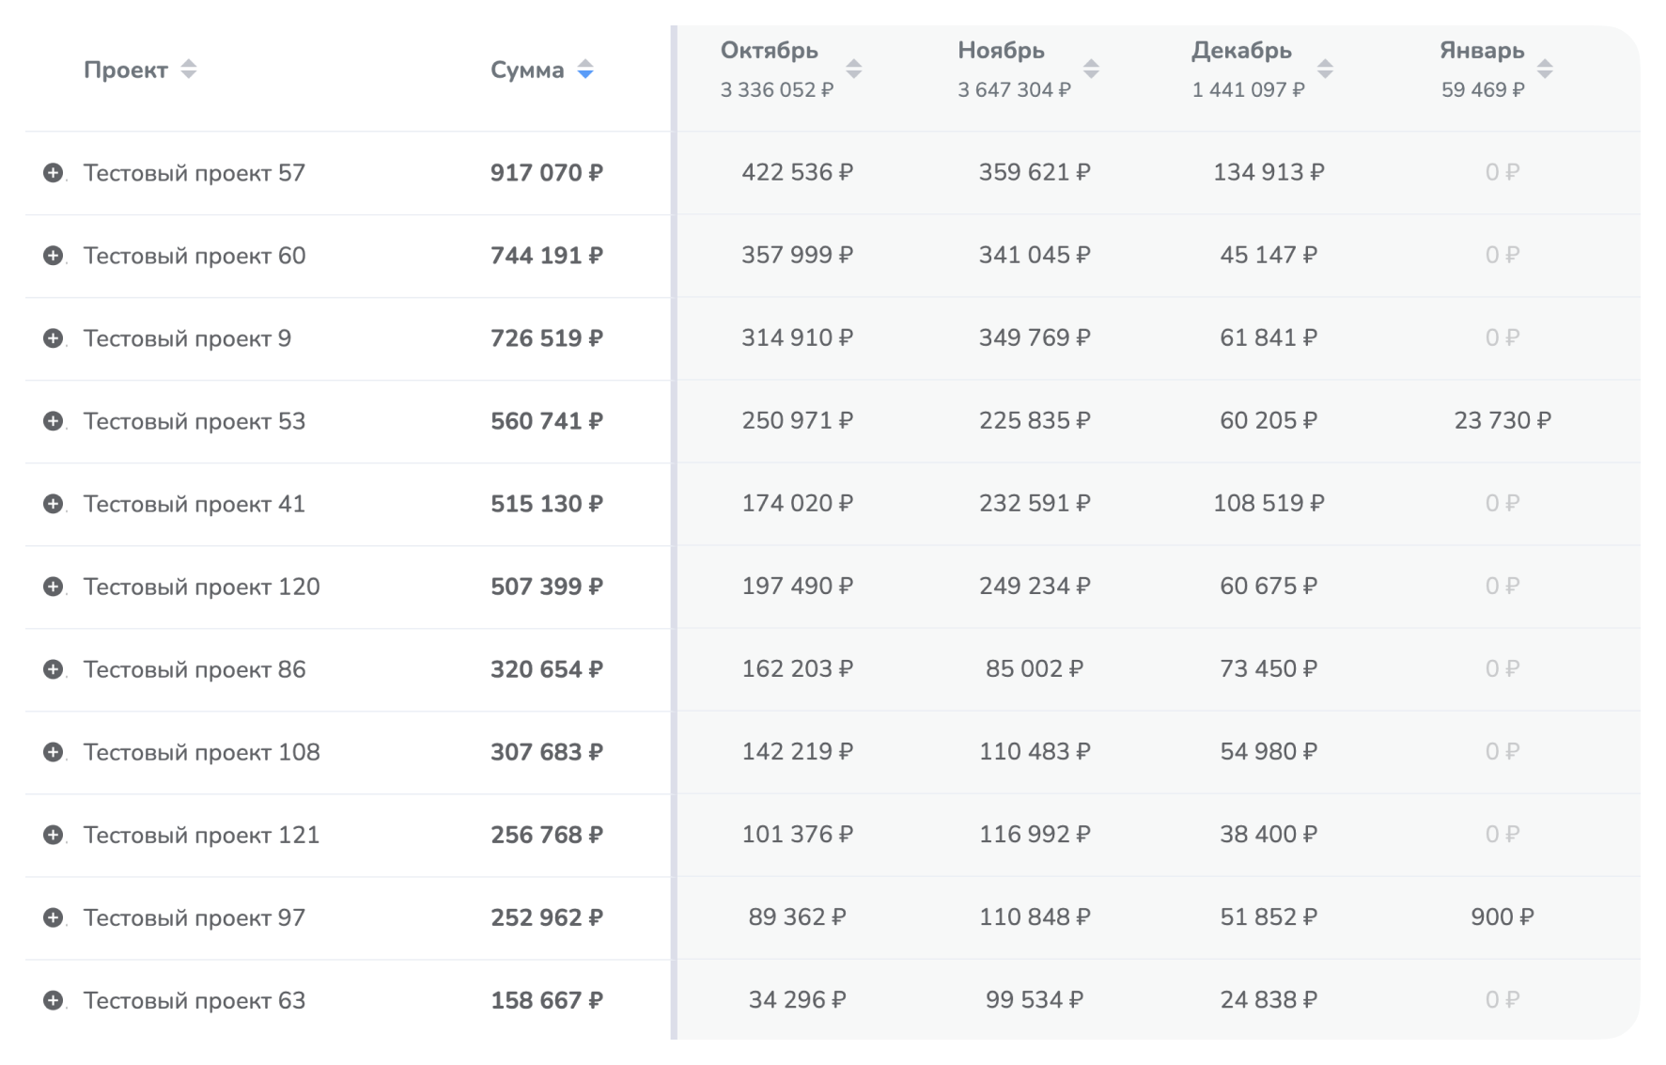Image resolution: width=1666 pixels, height=1065 pixels.
Task: Sort table by Проект column arrows
Action: (x=189, y=70)
